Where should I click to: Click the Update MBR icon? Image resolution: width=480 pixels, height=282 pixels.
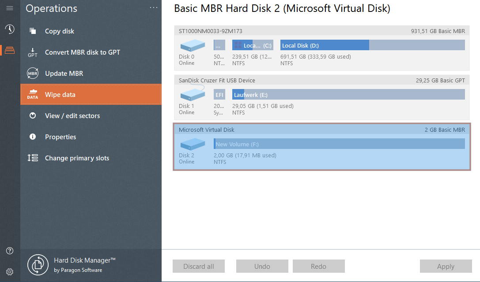click(33, 74)
